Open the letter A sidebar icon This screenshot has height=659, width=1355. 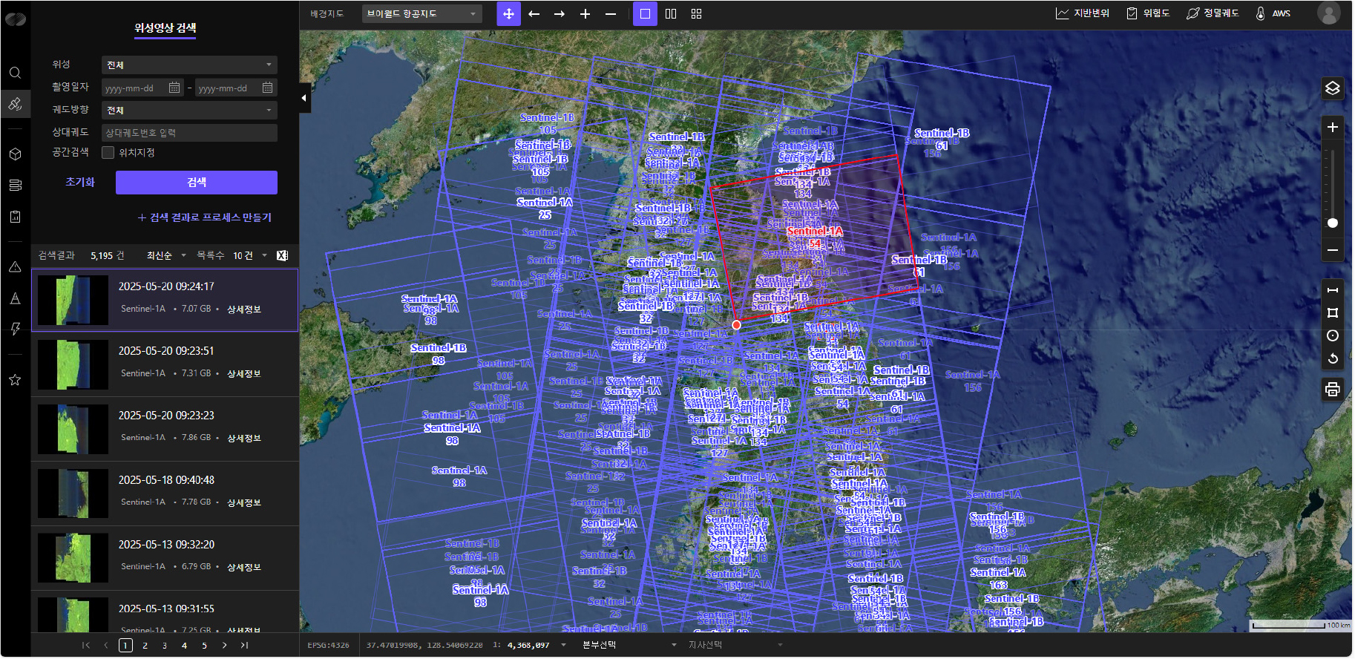coord(15,298)
